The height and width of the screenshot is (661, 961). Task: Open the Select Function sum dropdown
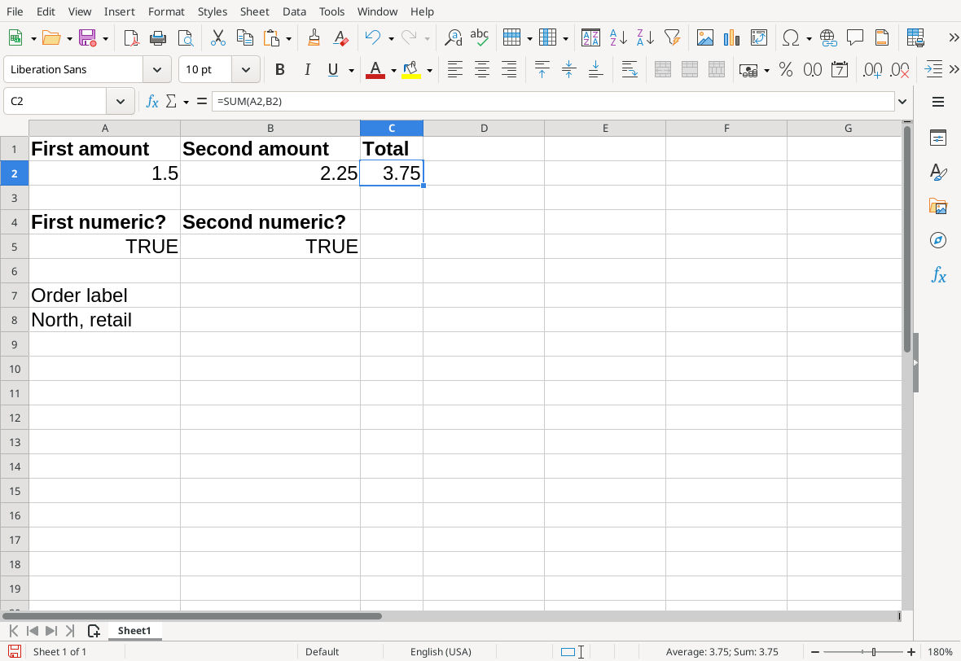coord(186,102)
